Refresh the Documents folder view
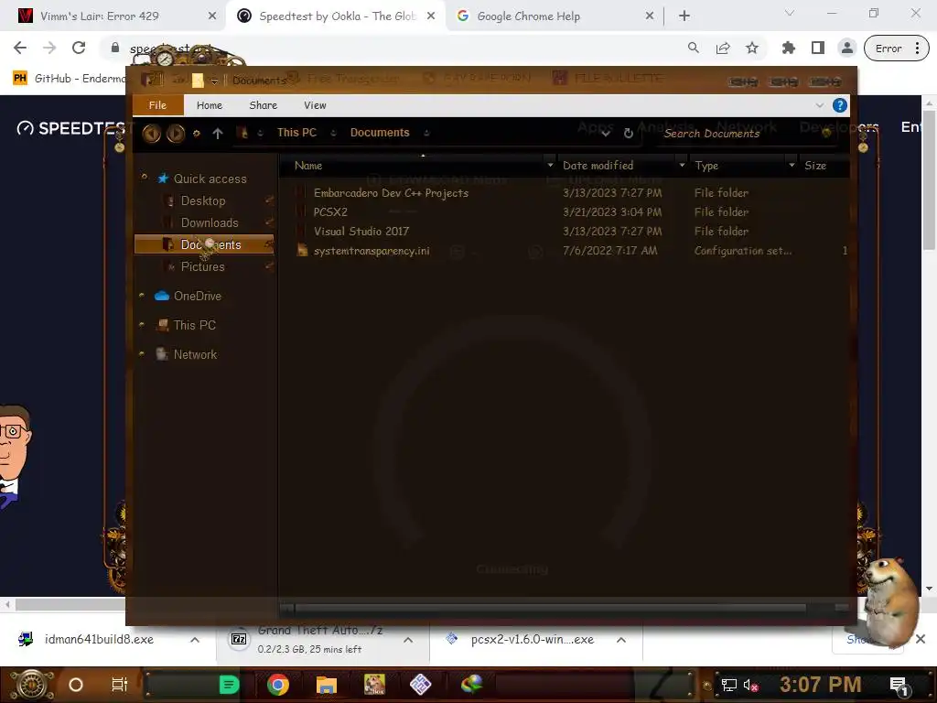The height and width of the screenshot is (703, 937). tap(628, 134)
